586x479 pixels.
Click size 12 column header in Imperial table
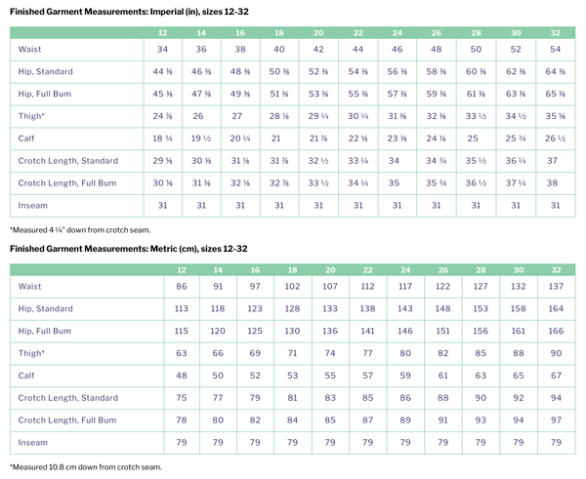pyautogui.click(x=162, y=32)
